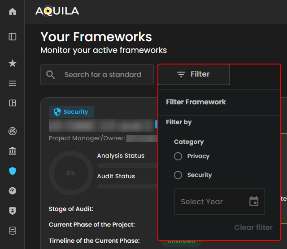This screenshot has height=249, width=287.
Task: Open the database cylinder icon in sidebar
Action: 13,231
